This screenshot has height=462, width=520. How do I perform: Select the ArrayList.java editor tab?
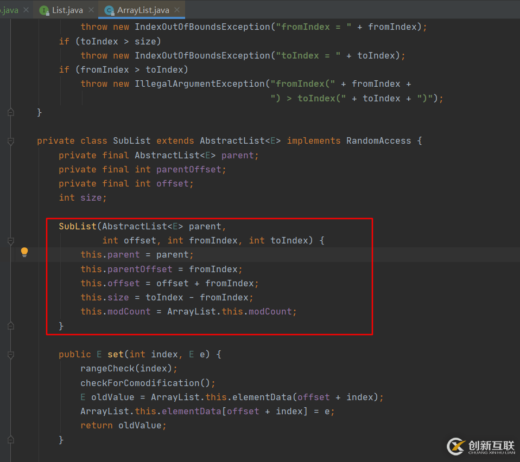[x=143, y=10]
